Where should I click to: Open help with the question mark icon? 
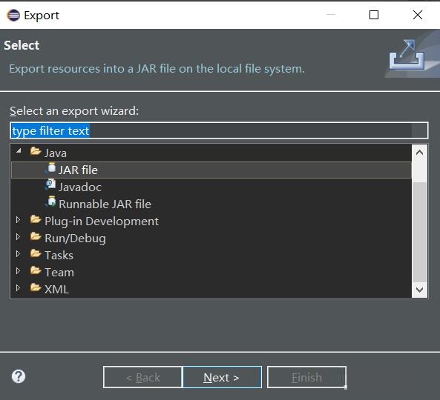click(19, 376)
